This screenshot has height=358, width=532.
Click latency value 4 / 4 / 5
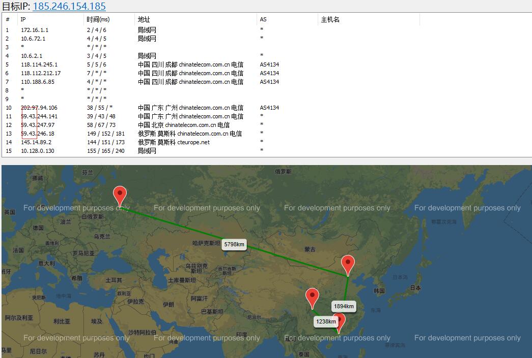tap(96, 39)
